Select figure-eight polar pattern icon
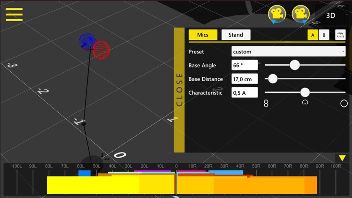Image resolution: width=352 pixels, height=198 pixels. click(266, 104)
